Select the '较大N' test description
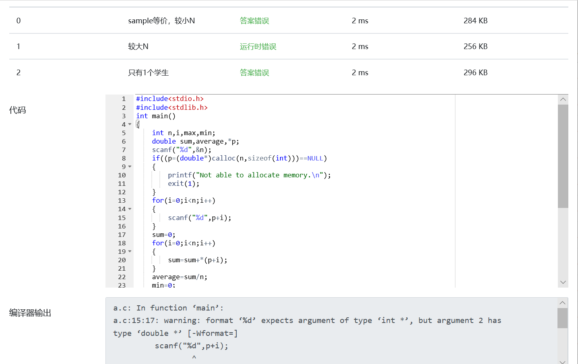This screenshot has height=364, width=578. [x=138, y=47]
